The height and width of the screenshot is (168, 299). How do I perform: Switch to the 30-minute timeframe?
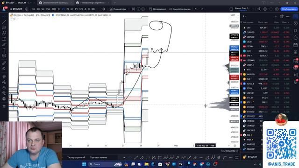pos(54,9)
